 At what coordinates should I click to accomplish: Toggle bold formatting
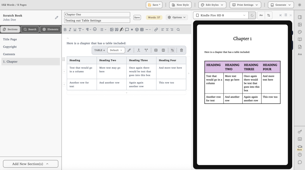(x=65, y=29)
